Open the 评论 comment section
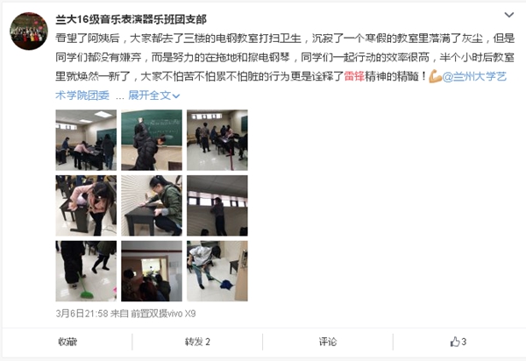Screen dimensions: 526x361 [x=328, y=342]
